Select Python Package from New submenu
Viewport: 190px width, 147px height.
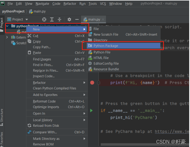[124, 46]
